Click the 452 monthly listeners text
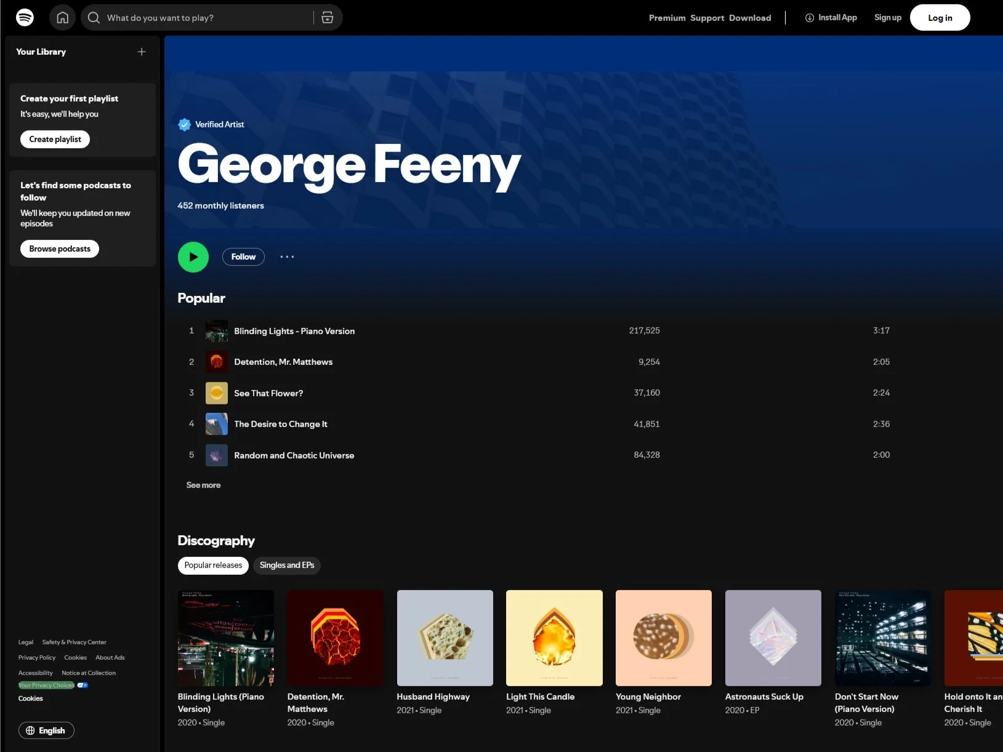The image size is (1003, 752). coord(220,206)
